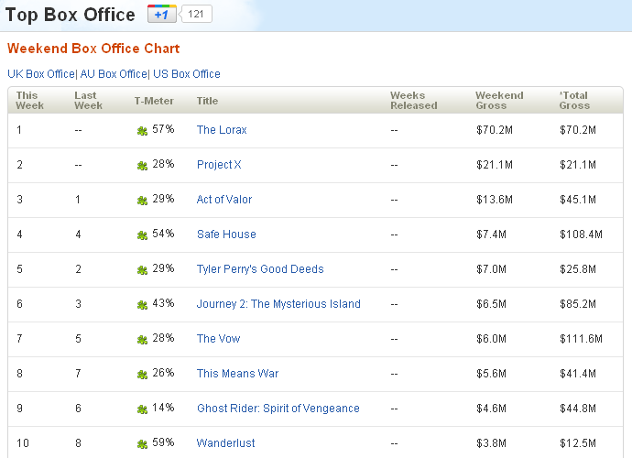
Task: Click the $12.5M total gross value
Action: 578,443
